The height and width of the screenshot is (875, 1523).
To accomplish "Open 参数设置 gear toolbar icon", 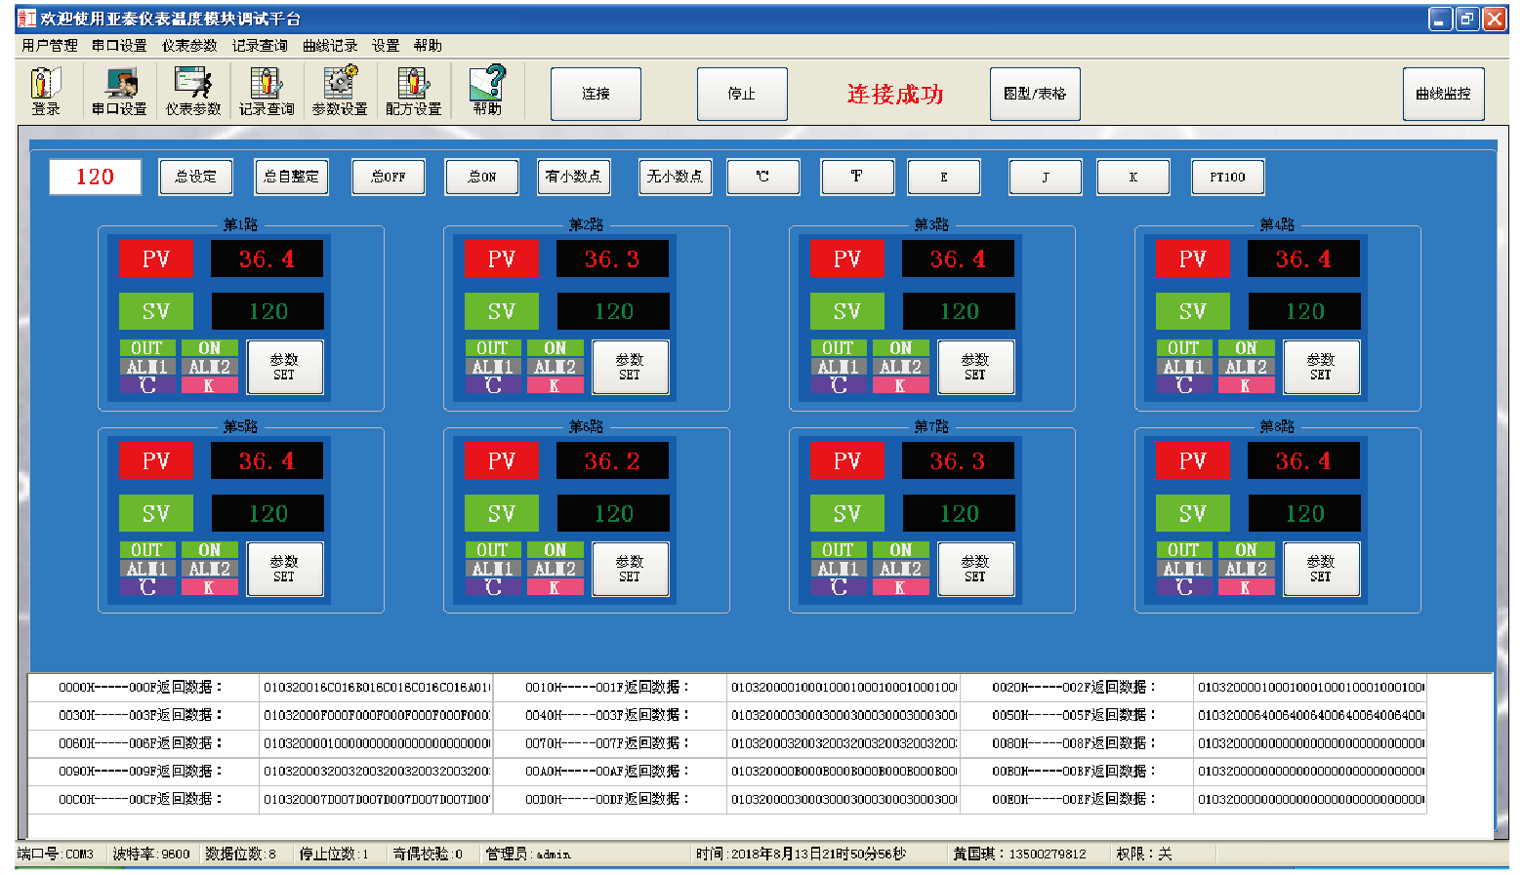I will tap(340, 91).
